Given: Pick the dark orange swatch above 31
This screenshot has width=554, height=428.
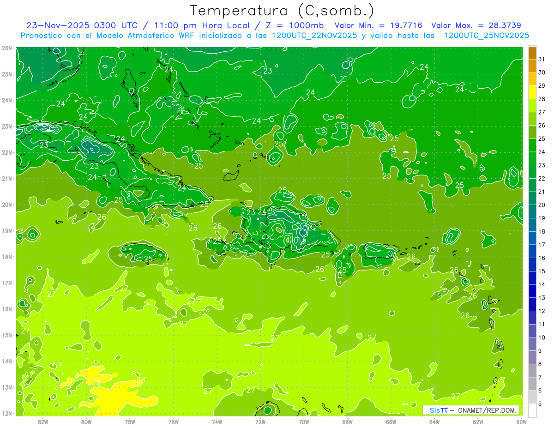Looking at the screenshot, I should click(532, 53).
